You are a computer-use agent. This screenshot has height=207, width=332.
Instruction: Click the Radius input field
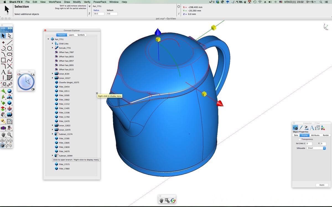click(x=99, y=14)
